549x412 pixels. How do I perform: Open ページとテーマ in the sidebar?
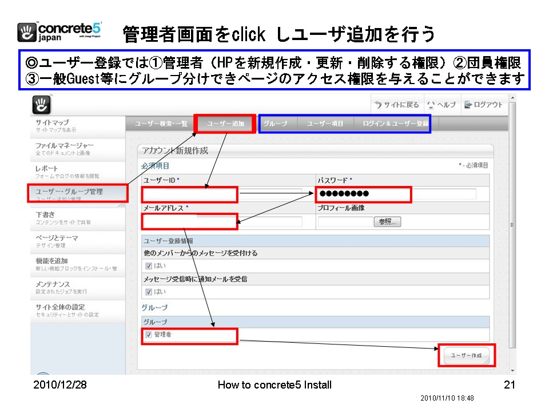click(78, 241)
